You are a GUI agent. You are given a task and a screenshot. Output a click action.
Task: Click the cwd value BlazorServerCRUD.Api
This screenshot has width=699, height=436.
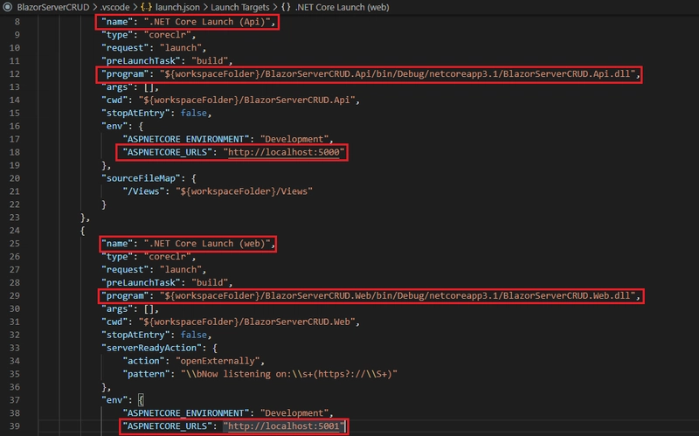[x=246, y=100]
